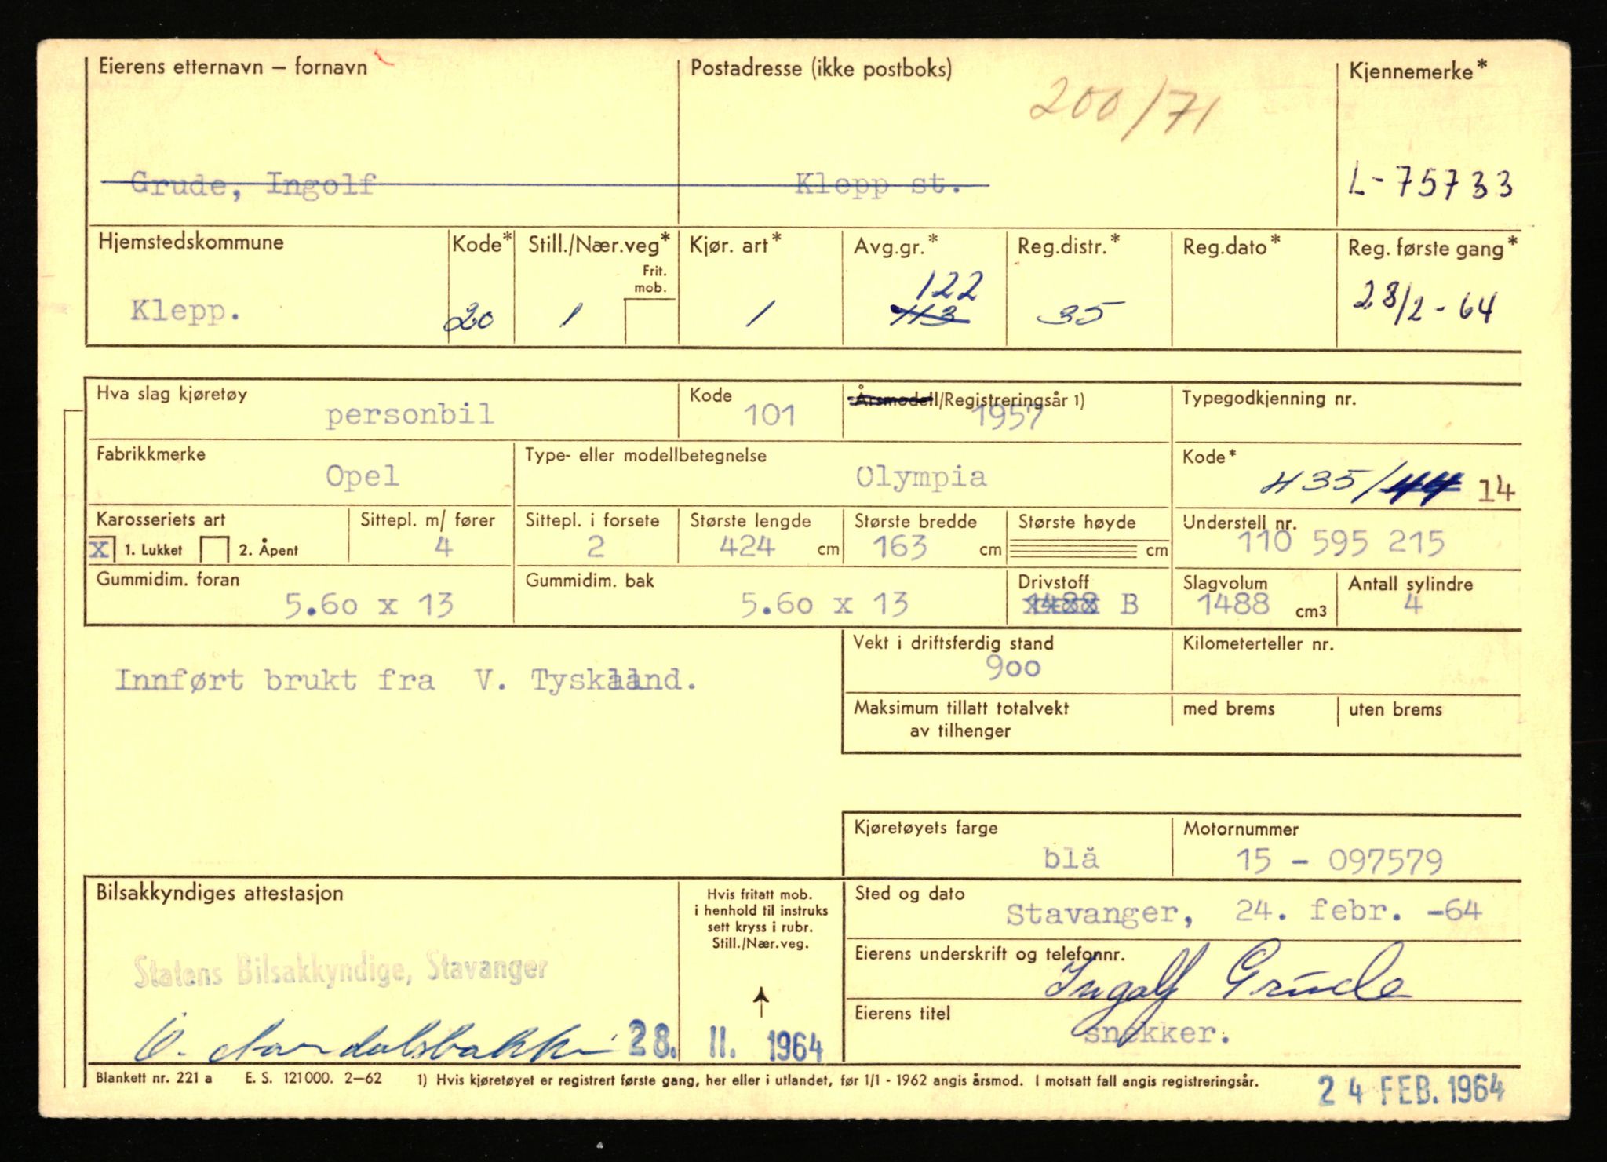Click the largest length value '424'

(747, 545)
